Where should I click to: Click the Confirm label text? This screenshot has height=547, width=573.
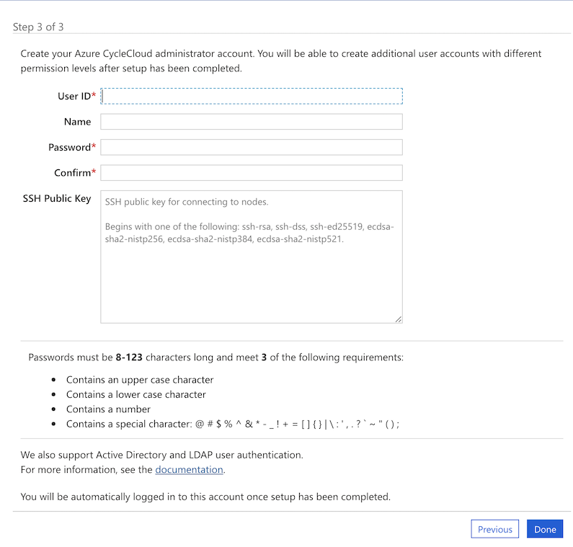pos(73,173)
